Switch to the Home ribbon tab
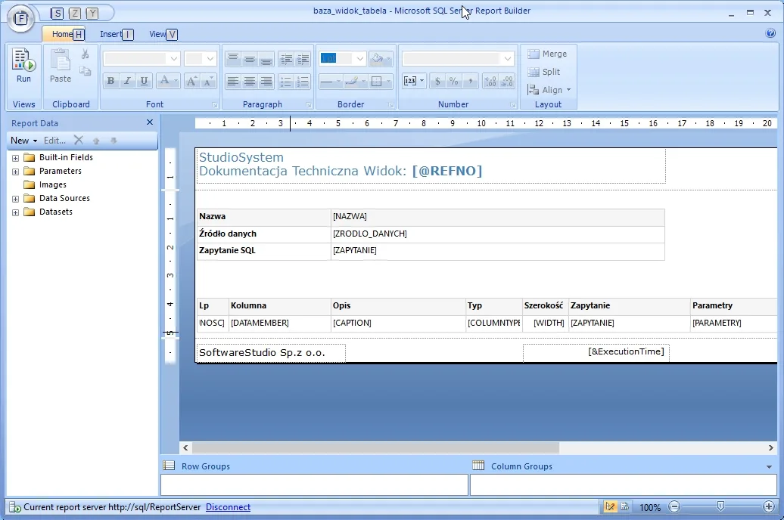This screenshot has height=520, width=784. (64, 34)
